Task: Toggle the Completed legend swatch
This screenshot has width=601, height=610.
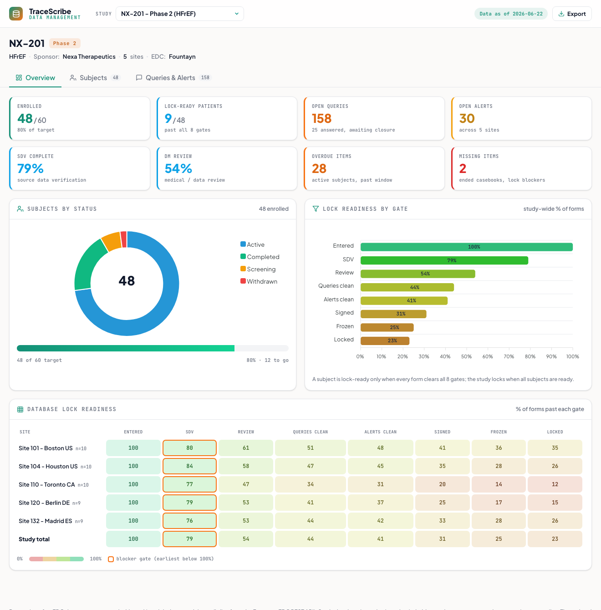Action: 243,256
